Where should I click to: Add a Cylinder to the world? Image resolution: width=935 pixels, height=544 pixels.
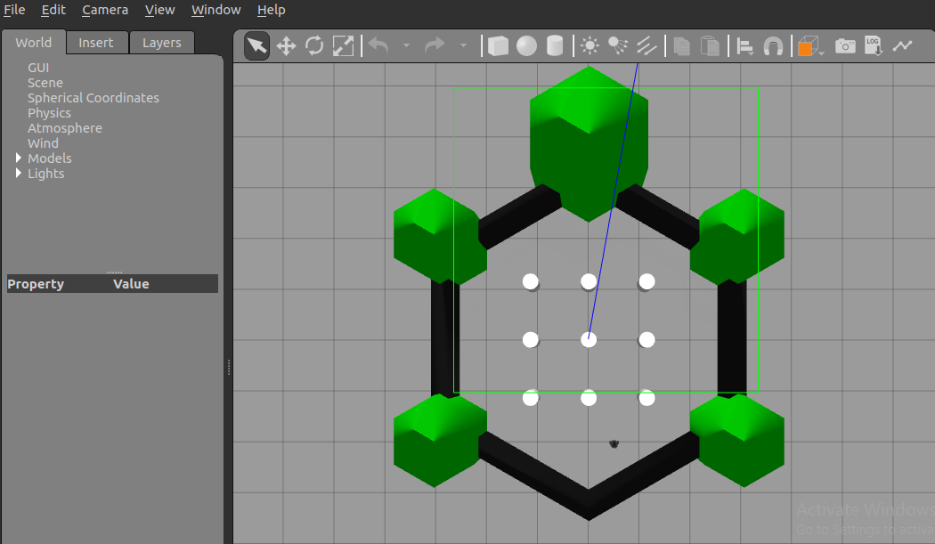click(555, 45)
